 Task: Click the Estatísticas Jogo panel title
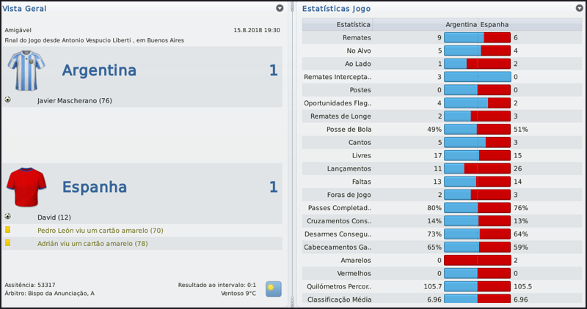coord(336,9)
